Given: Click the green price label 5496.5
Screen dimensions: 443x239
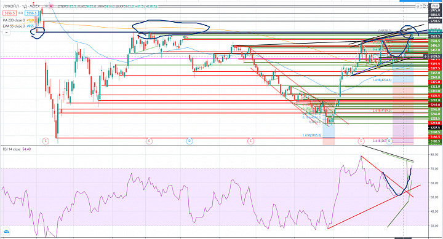Looking at the screenshot, I should coord(435,45).
